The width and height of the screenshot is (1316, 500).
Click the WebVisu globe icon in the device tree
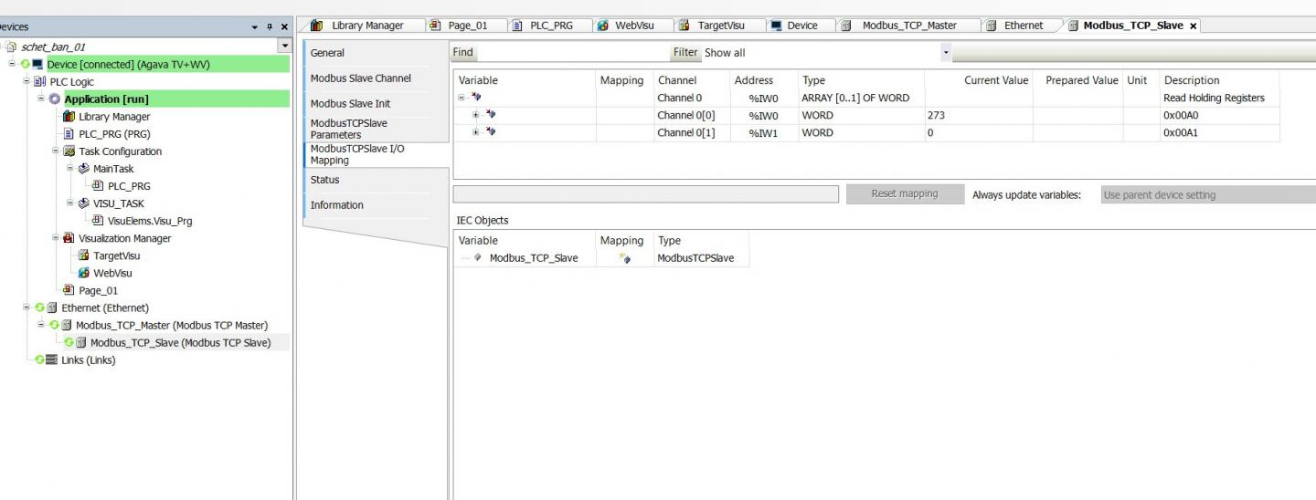pyautogui.click(x=84, y=273)
